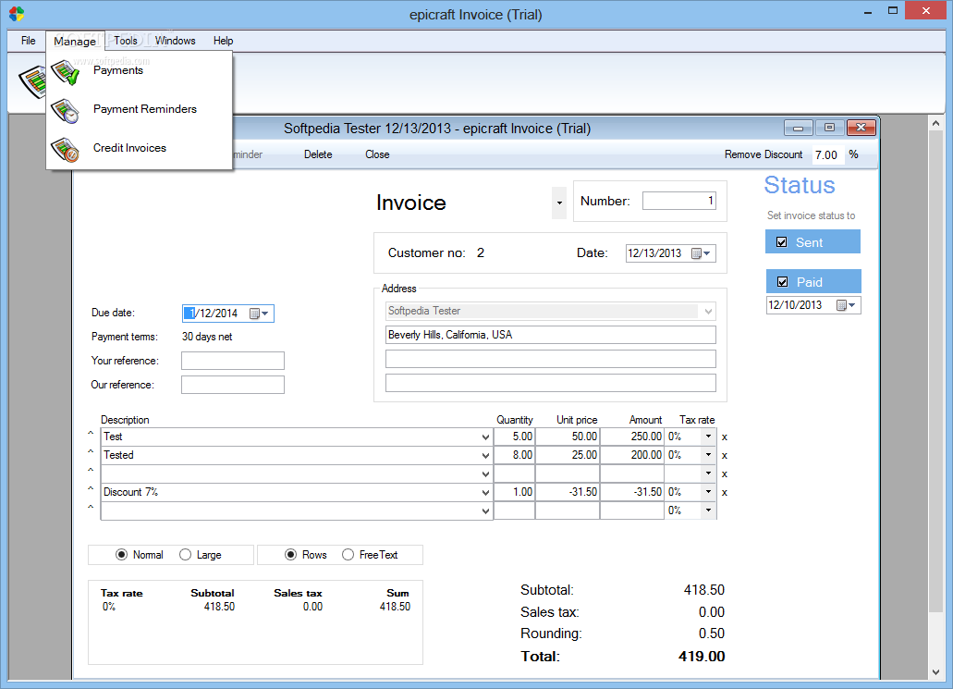This screenshot has height=689, width=953.
Task: Click the Payment Reminders clock icon
Action: tap(65, 111)
